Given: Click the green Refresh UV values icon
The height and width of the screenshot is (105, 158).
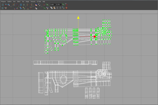Looking at the screenshot, I should (63, 4).
